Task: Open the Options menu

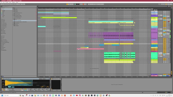Action: (14, 2)
